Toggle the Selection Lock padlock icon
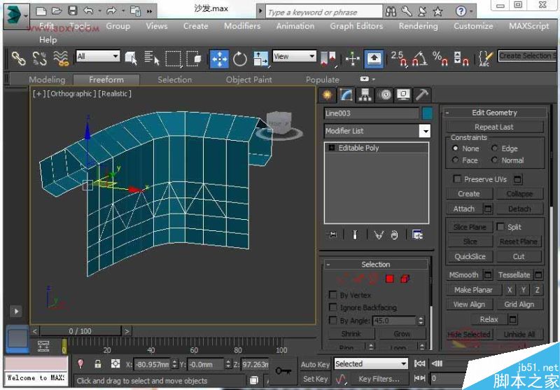560x390 pixels. (98, 364)
